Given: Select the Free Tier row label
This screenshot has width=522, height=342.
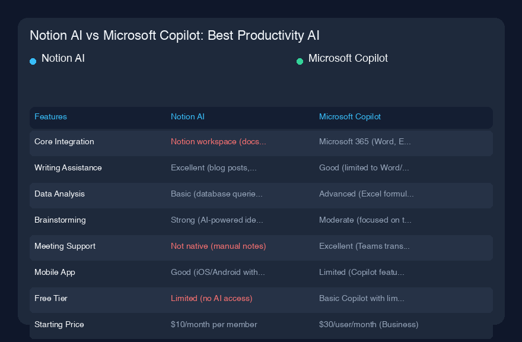Looking at the screenshot, I should (x=51, y=298).
